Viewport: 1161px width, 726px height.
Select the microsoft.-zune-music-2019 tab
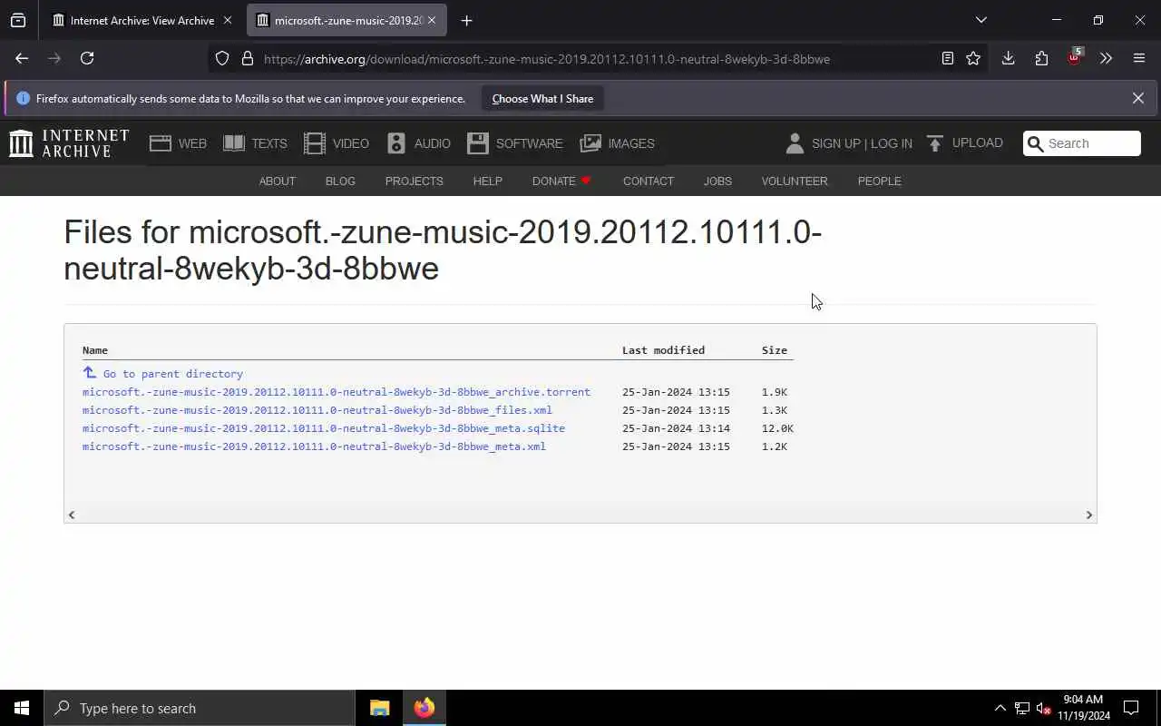[346, 20]
